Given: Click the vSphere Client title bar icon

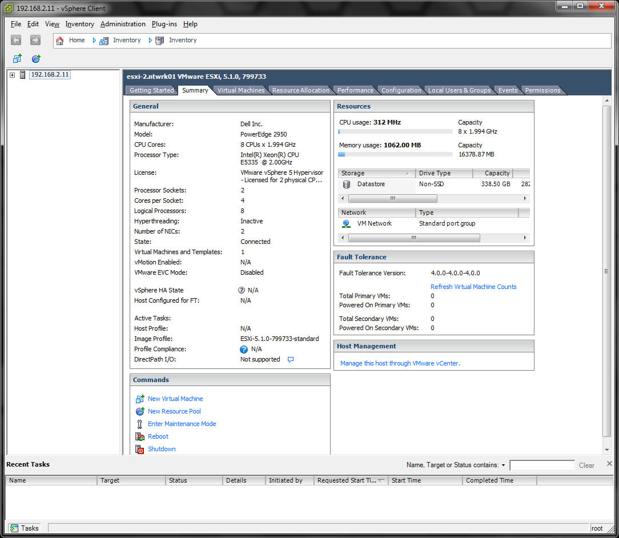Looking at the screenshot, I should [9, 9].
